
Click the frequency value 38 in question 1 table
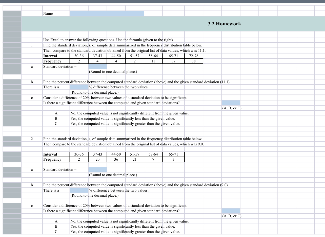(194, 61)
